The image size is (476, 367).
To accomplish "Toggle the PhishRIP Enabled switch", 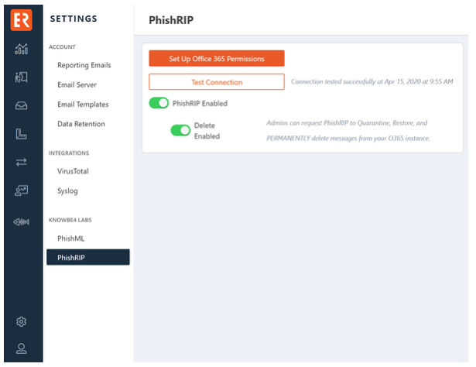I will pos(159,103).
